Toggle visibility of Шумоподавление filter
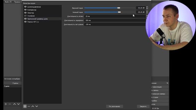This screenshot has width=196, height=110. [25, 7]
